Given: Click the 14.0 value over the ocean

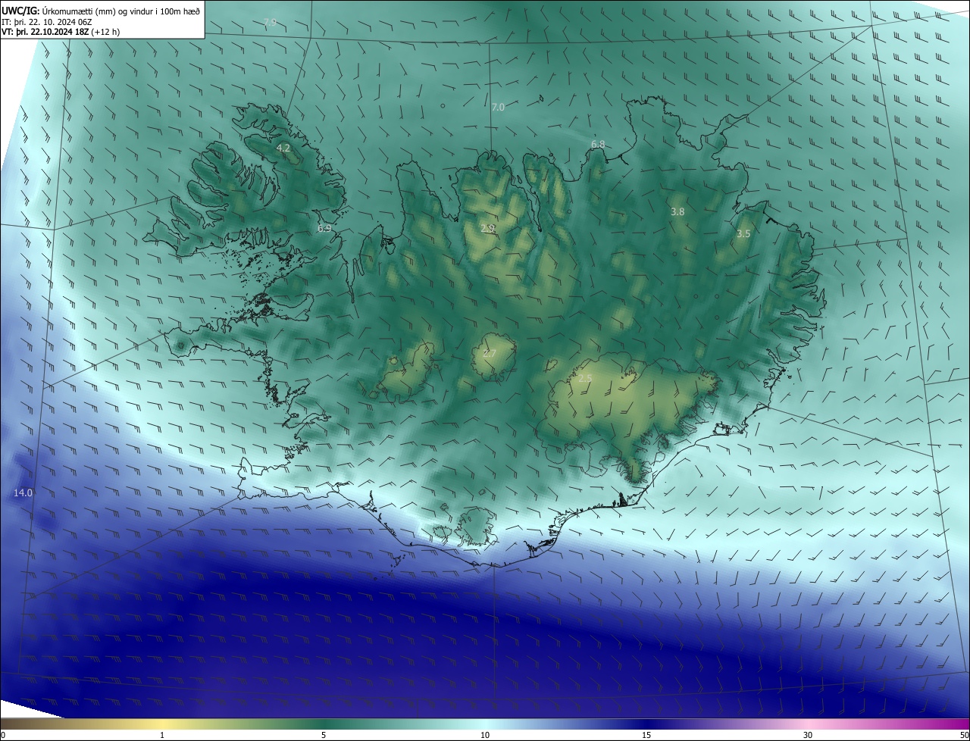Looking at the screenshot, I should (x=23, y=493).
